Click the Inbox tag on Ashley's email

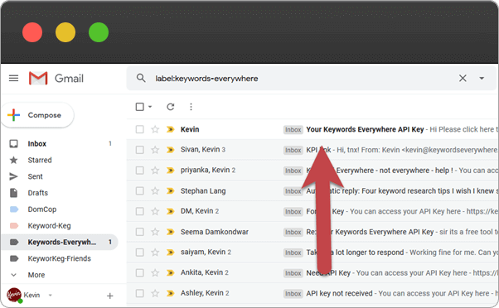[x=293, y=294]
